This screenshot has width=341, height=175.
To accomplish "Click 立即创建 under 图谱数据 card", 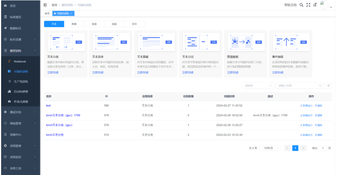I will point(233,72).
